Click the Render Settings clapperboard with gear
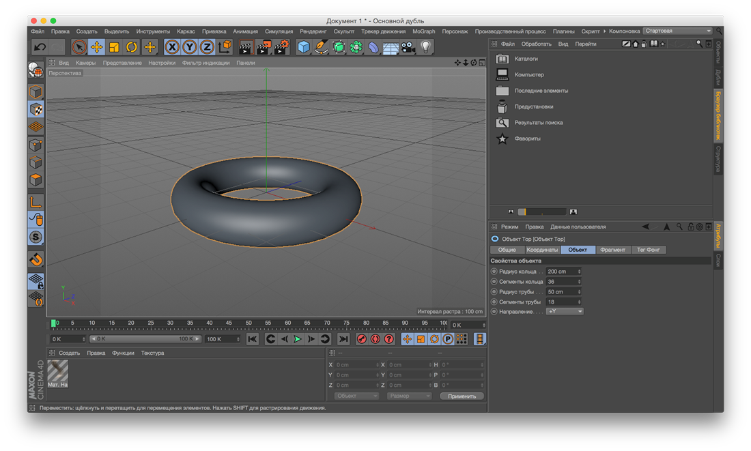This screenshot has height=451, width=751. [281, 47]
